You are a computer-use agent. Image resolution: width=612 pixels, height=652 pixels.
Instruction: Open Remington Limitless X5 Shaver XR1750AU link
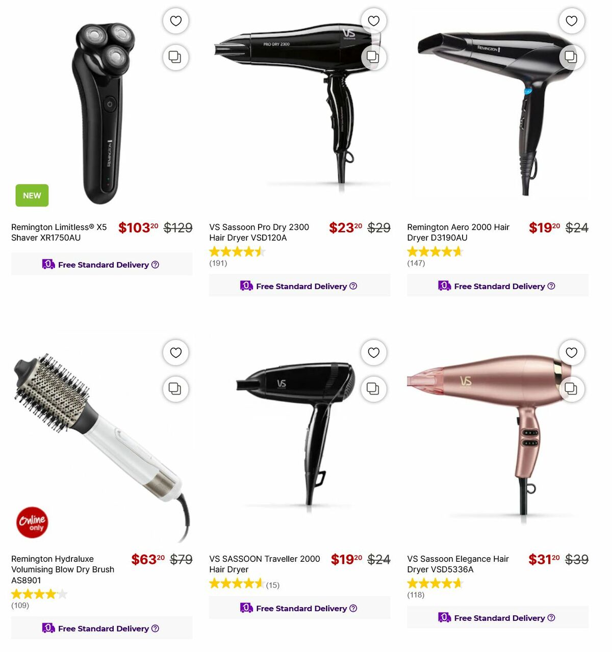(x=59, y=232)
